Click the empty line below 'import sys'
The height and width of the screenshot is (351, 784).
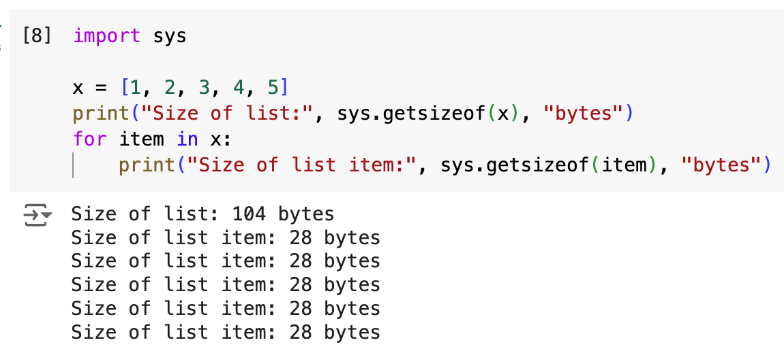273,62
